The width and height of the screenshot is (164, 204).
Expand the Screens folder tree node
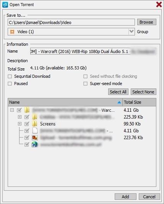pos(19,124)
